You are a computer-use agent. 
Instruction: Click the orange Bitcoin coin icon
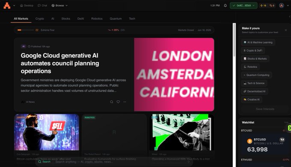point(249,141)
